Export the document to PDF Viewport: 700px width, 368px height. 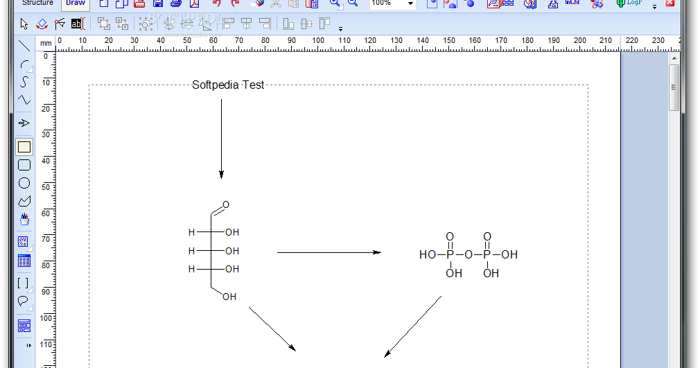click(x=194, y=3)
